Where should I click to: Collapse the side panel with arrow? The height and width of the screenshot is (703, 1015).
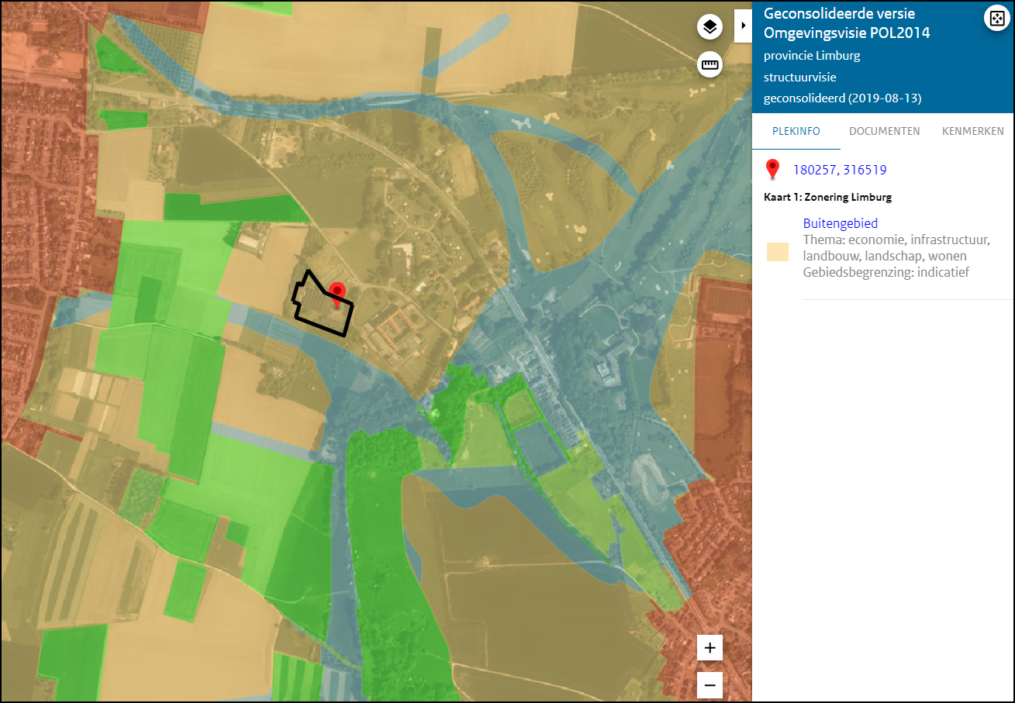tap(743, 26)
